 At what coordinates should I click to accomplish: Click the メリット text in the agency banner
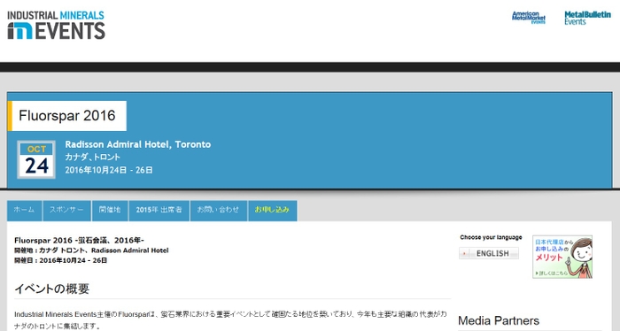[549, 258]
